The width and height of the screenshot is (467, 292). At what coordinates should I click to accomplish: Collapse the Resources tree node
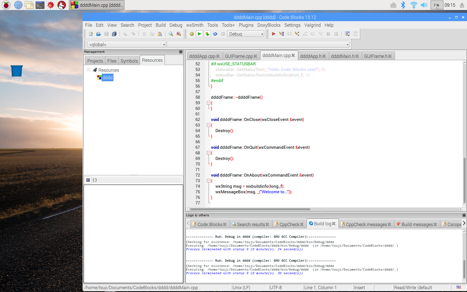pyautogui.click(x=88, y=70)
